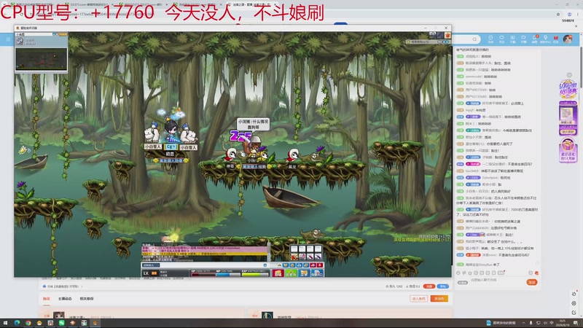Image resolution: width=583 pixels, height=328 pixels.
Task: Open the red cash shop game button
Action: tap(278, 273)
